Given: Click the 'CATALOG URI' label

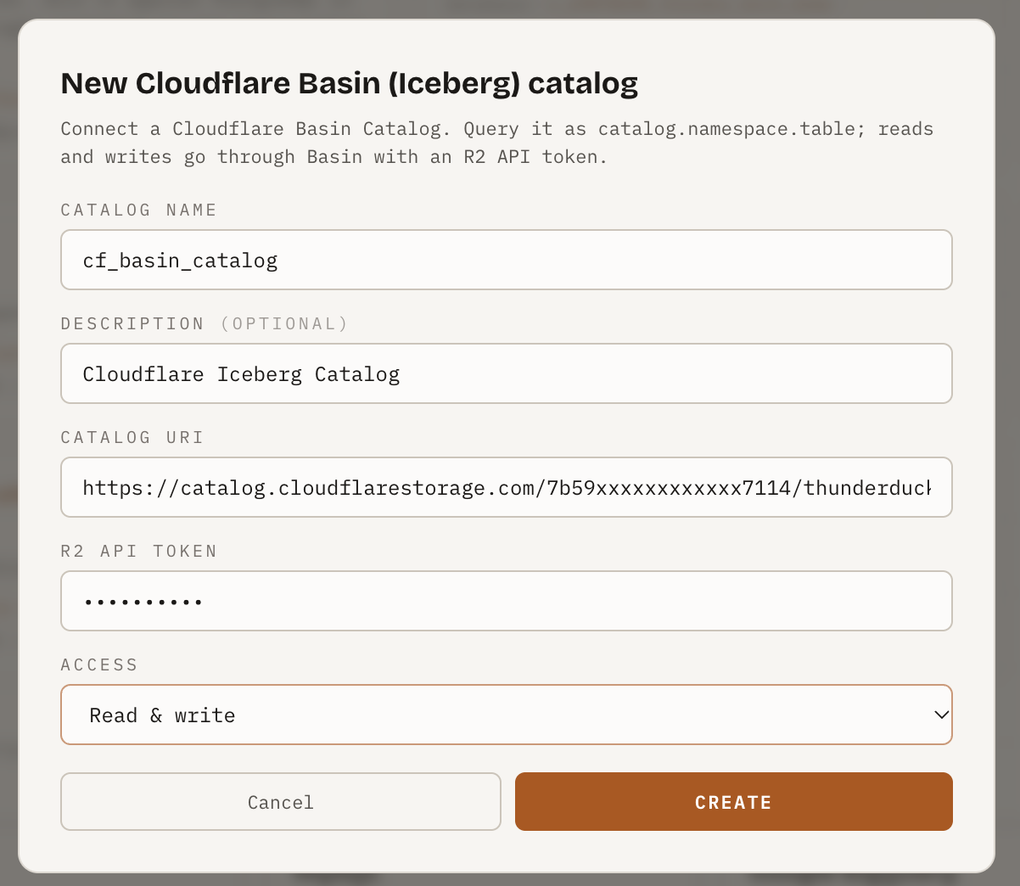Looking at the screenshot, I should pos(132,437).
